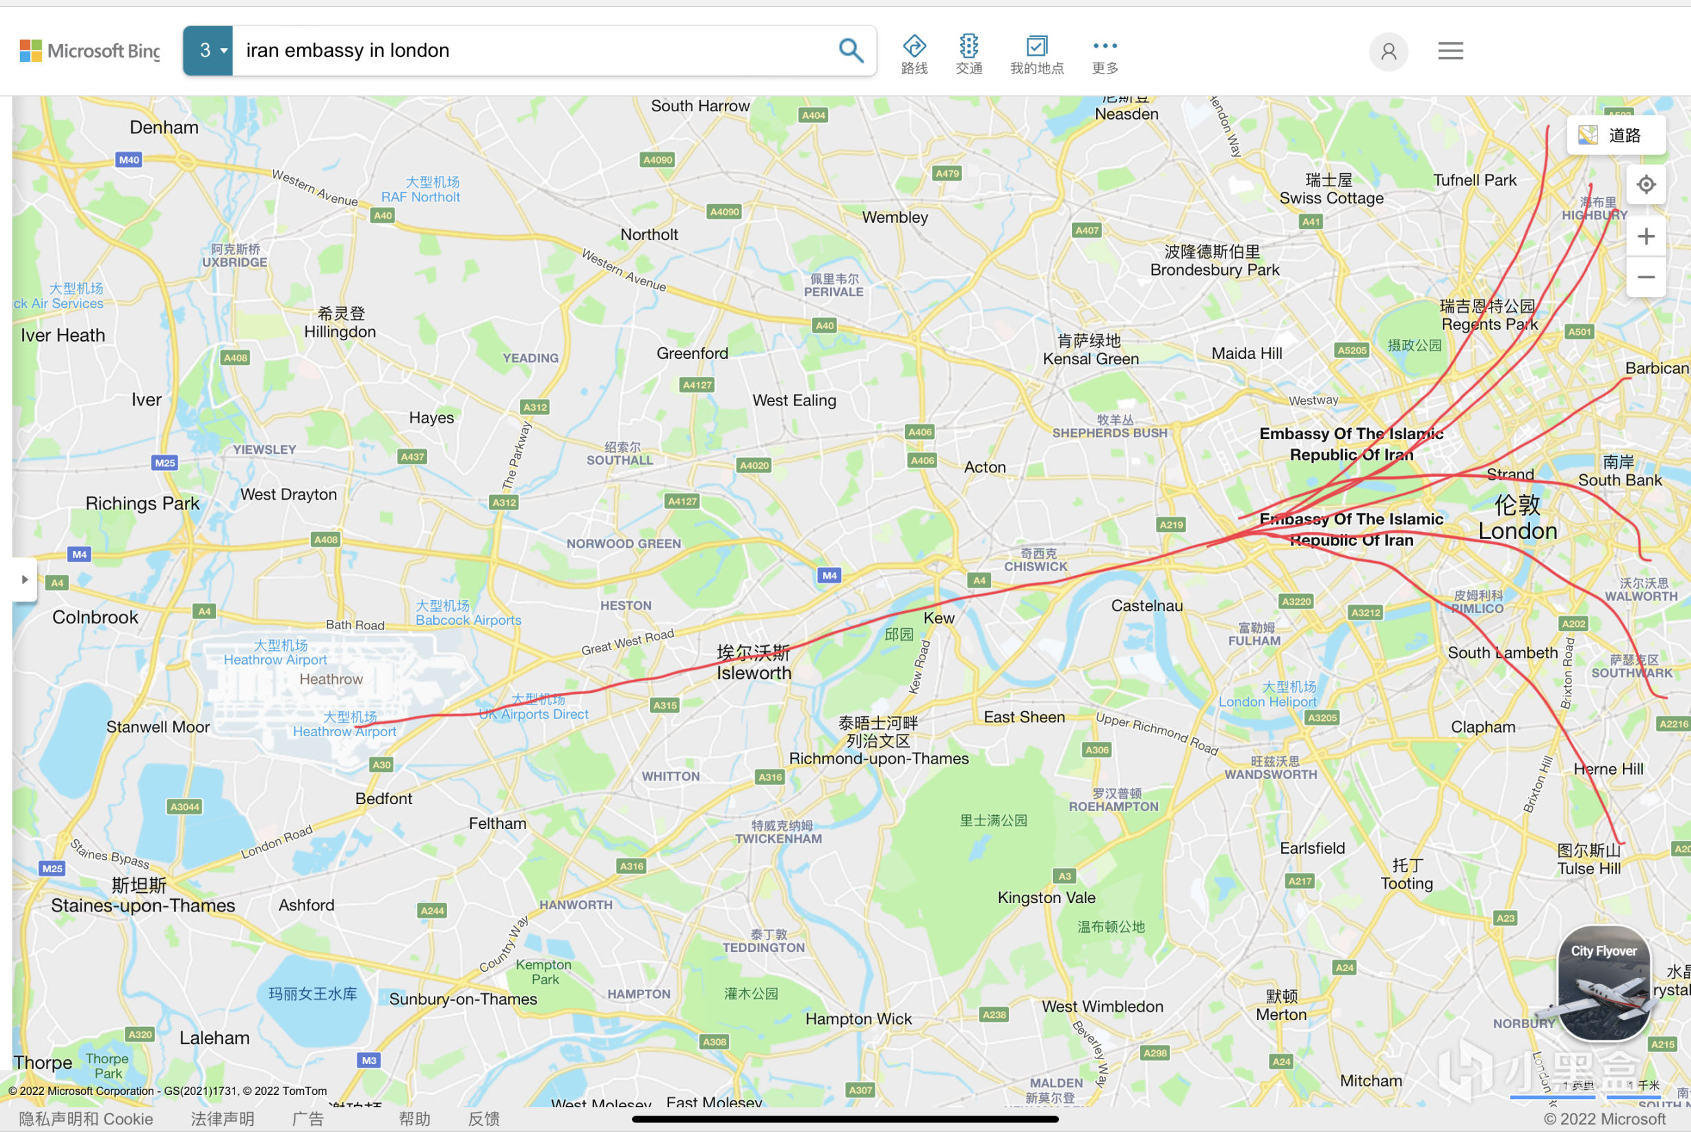Click the Route planning icon

tap(911, 51)
